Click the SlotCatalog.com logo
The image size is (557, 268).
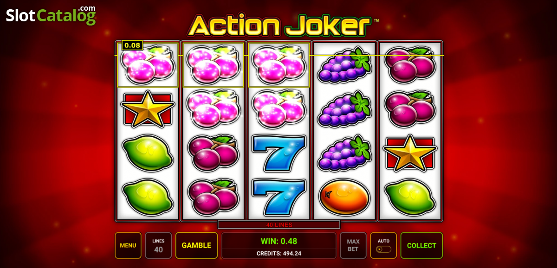(x=51, y=15)
